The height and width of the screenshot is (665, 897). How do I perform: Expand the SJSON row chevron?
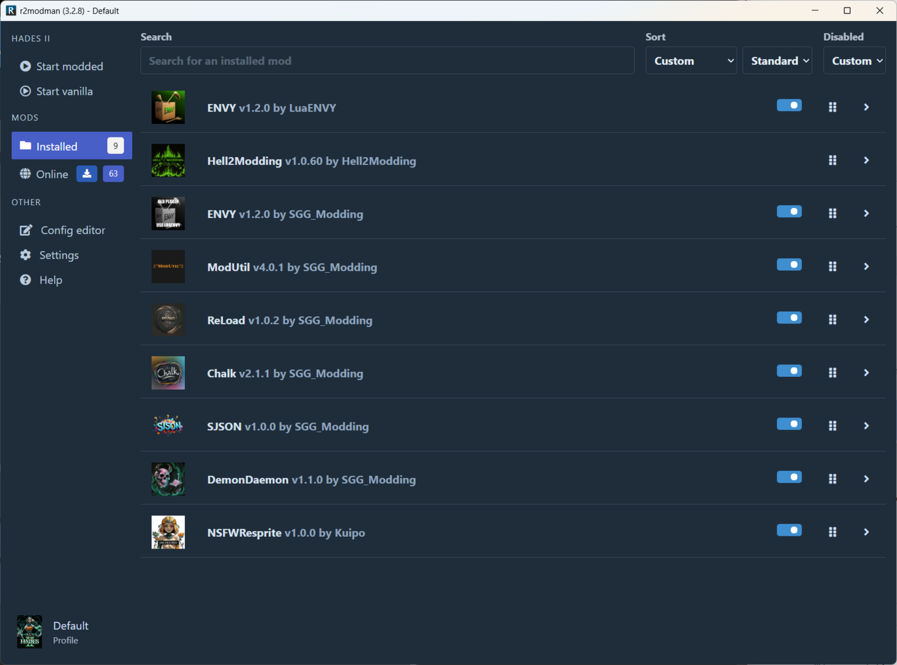click(x=866, y=425)
